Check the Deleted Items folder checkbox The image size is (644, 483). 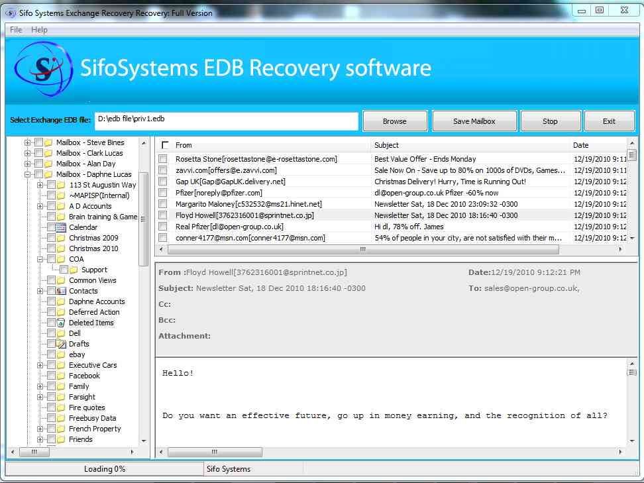(x=51, y=323)
